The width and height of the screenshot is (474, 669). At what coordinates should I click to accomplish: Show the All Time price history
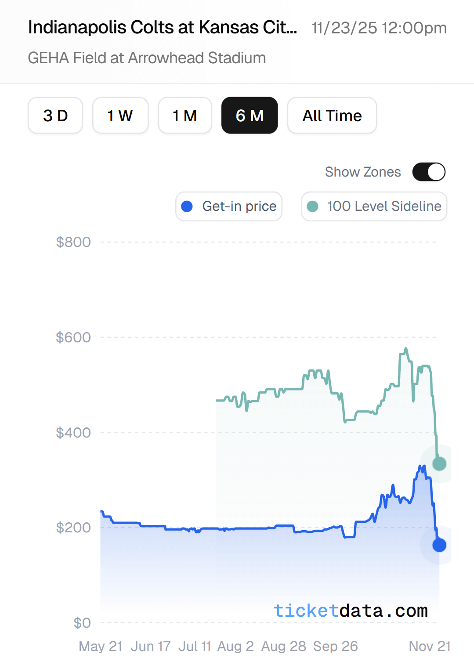point(332,116)
